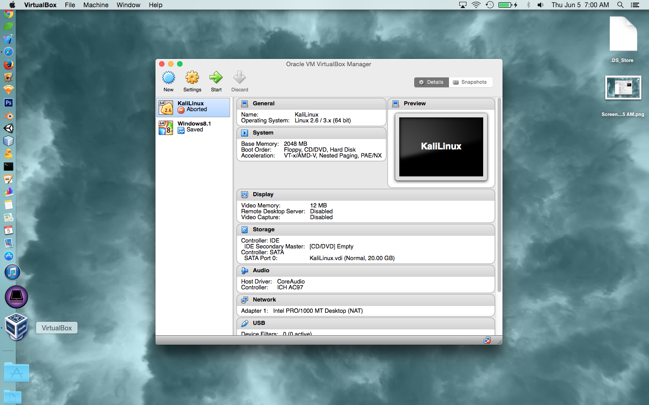649x405 pixels.
Task: Click the Audio section speaker icon
Action: 245,270
